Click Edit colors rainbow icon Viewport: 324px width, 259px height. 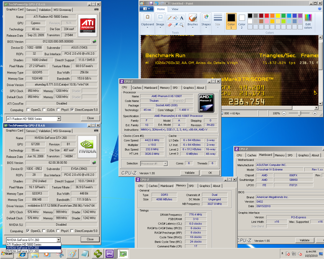308,18
